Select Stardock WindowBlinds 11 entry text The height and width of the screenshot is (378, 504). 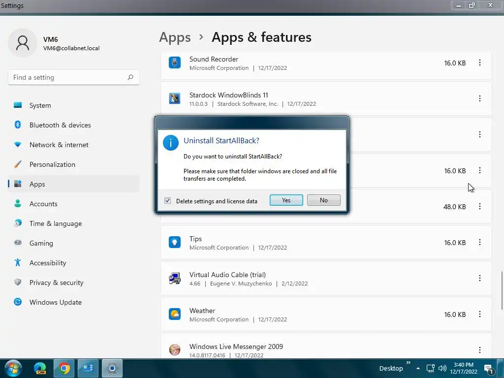228,95
